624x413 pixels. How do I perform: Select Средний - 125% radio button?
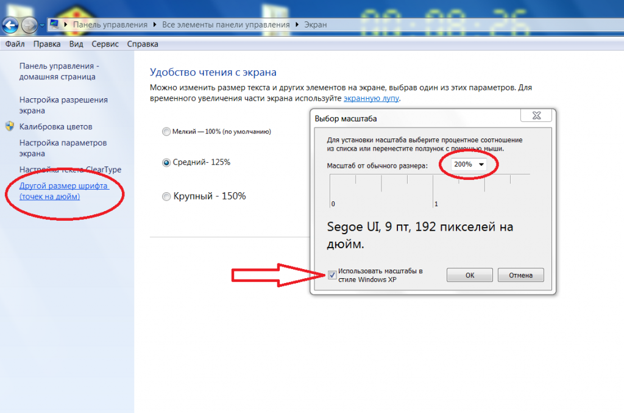point(166,162)
